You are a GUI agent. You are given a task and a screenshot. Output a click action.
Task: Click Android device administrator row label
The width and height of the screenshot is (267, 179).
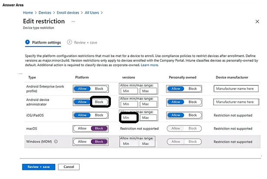[x=38, y=102]
